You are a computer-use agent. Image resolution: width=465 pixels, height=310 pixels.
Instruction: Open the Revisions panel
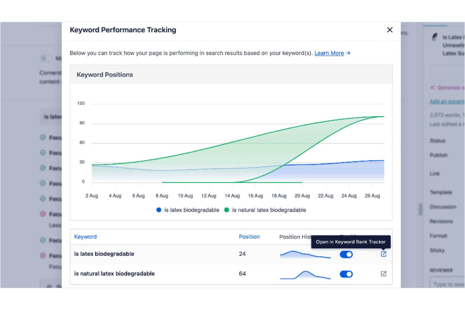point(441,221)
